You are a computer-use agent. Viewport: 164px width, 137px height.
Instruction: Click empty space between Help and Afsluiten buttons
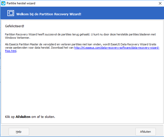click(x=82, y=132)
